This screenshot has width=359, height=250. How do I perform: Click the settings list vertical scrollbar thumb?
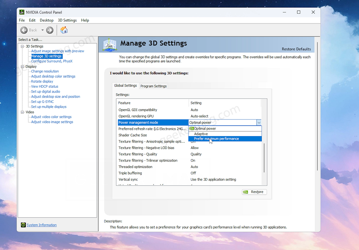coord(264,158)
